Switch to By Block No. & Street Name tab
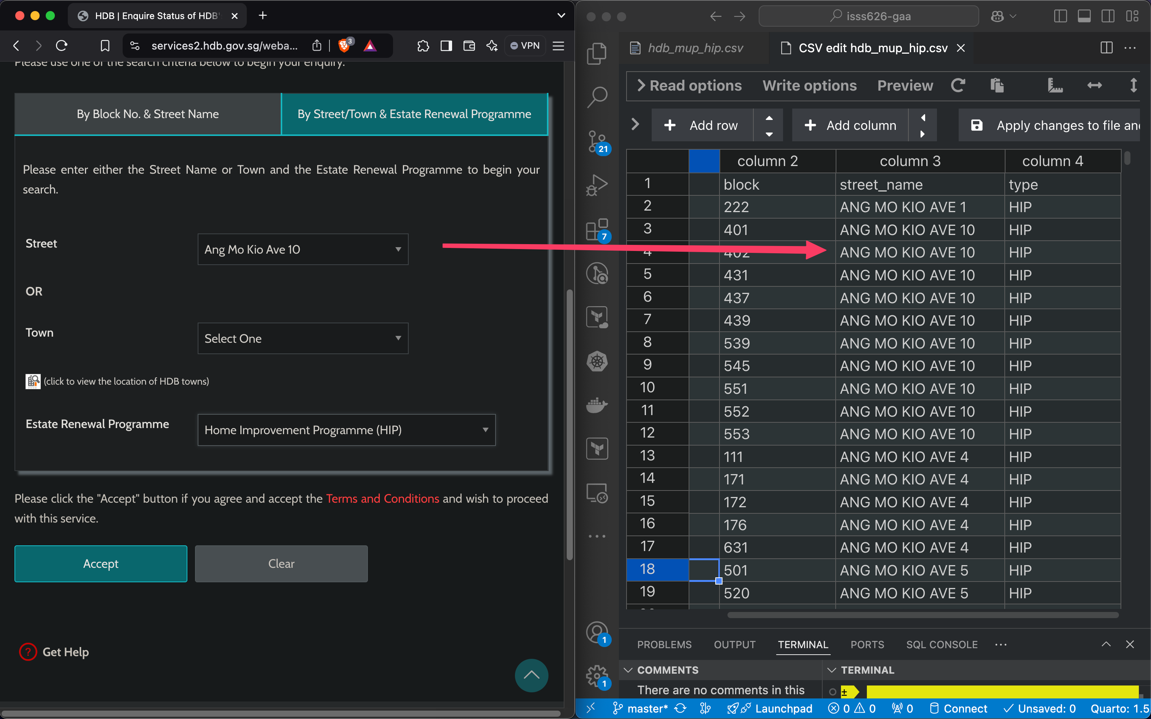The height and width of the screenshot is (719, 1151). pos(148,114)
